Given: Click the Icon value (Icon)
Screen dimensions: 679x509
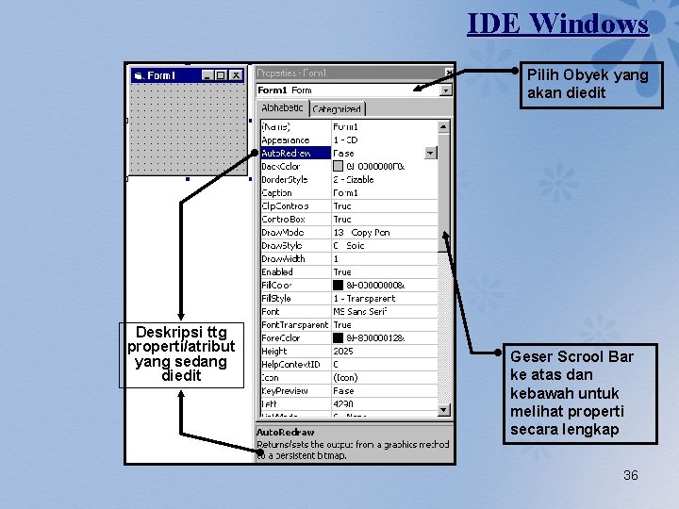Looking at the screenshot, I should (385, 378).
